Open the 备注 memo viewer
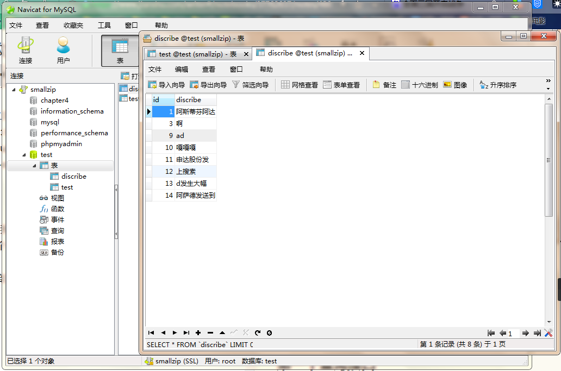The width and height of the screenshot is (561, 371). click(385, 85)
